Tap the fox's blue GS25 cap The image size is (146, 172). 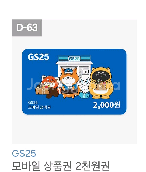68,71
